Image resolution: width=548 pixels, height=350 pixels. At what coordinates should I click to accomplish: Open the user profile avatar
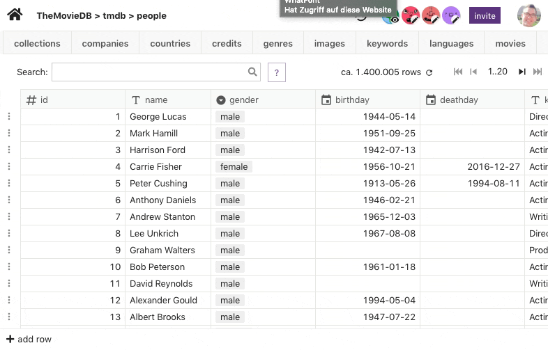point(528,16)
